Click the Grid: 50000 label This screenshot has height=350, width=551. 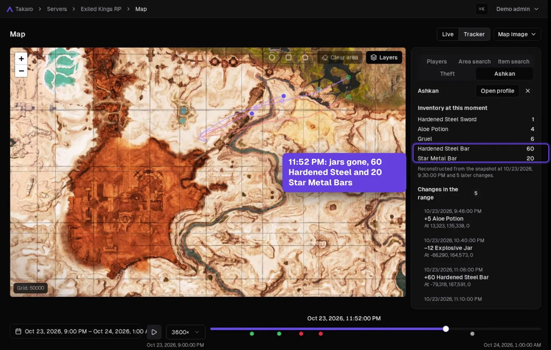[x=31, y=288]
